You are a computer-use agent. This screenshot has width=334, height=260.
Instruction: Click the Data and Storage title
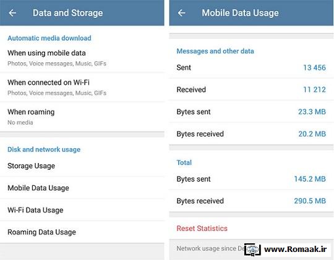pyautogui.click(x=68, y=13)
